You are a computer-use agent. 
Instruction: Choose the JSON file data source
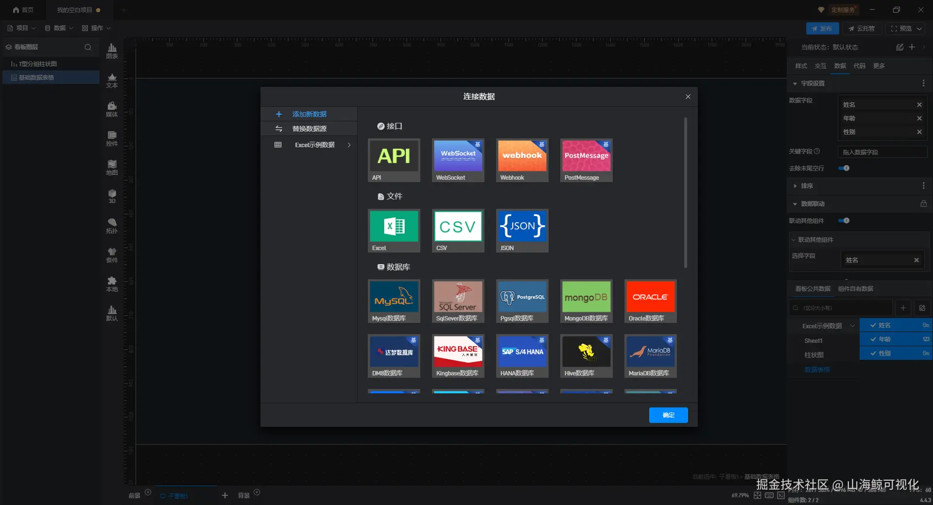coord(522,231)
